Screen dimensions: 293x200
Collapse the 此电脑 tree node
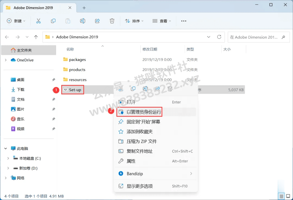tap(6, 149)
